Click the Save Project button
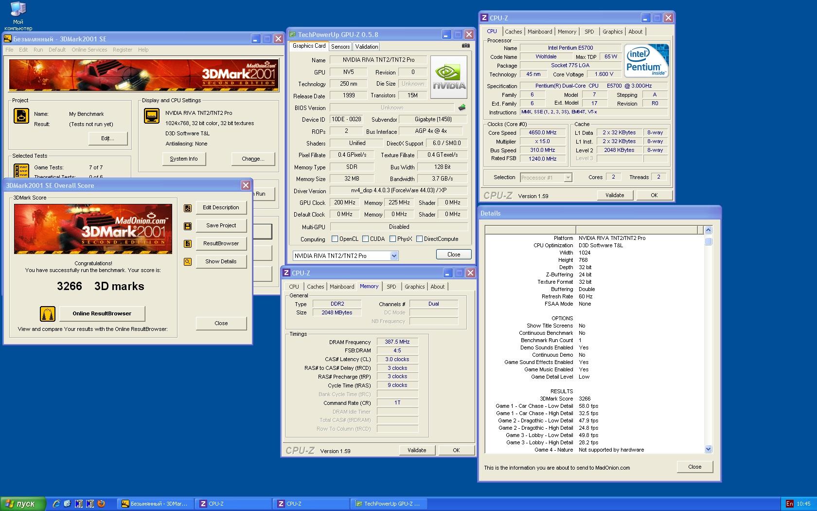The image size is (817, 511). [221, 226]
